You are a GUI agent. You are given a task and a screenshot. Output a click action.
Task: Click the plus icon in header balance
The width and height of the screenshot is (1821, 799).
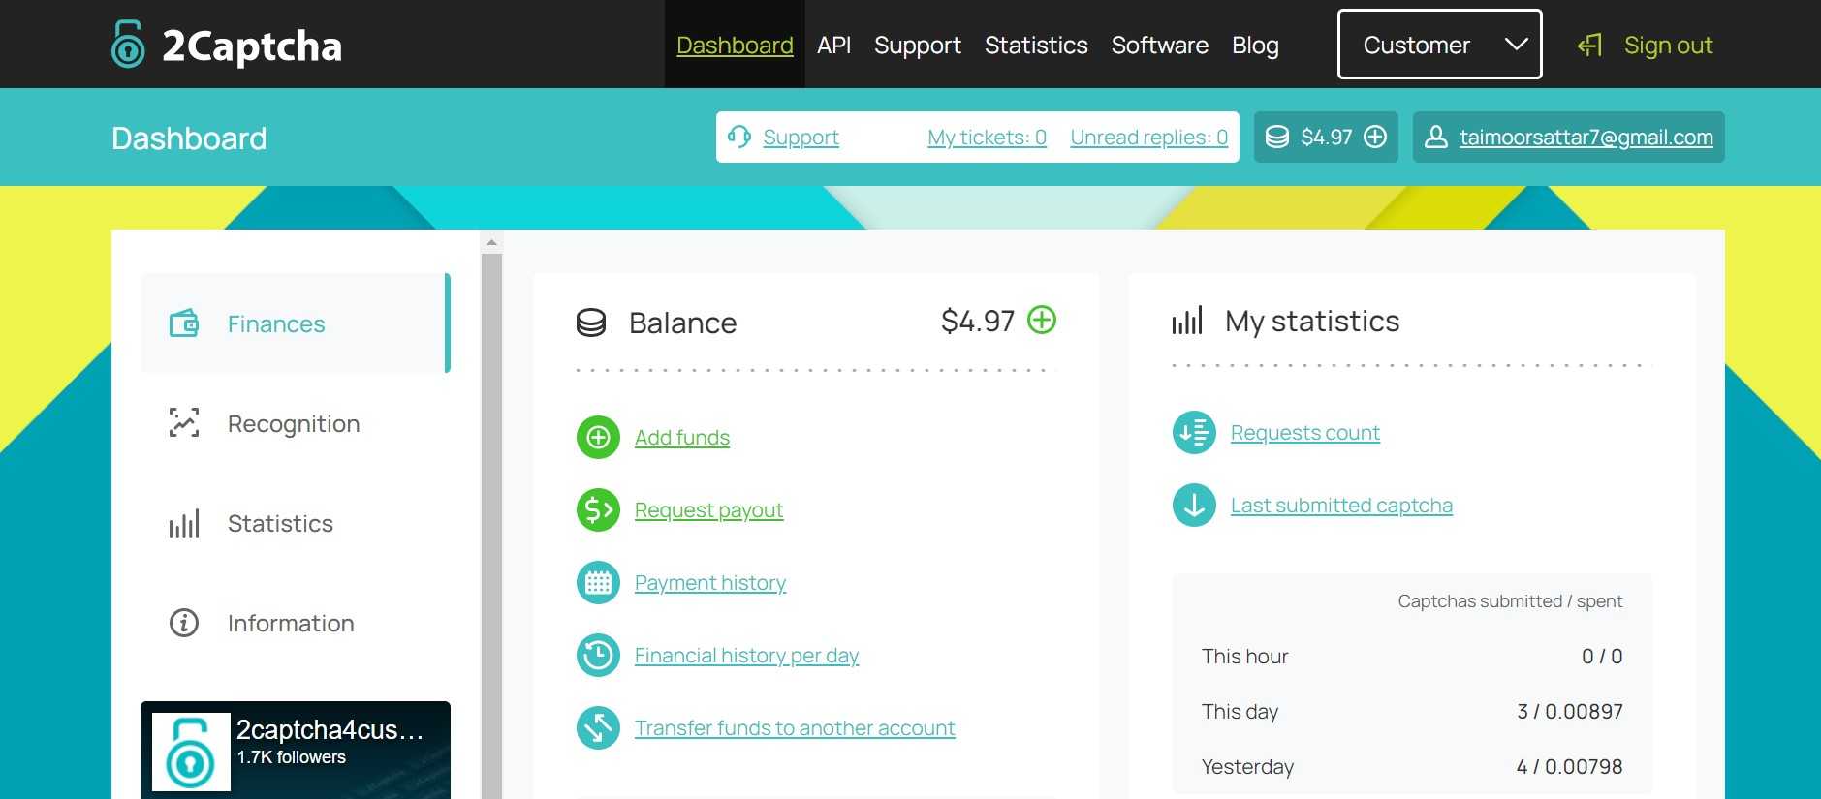coord(1375,137)
